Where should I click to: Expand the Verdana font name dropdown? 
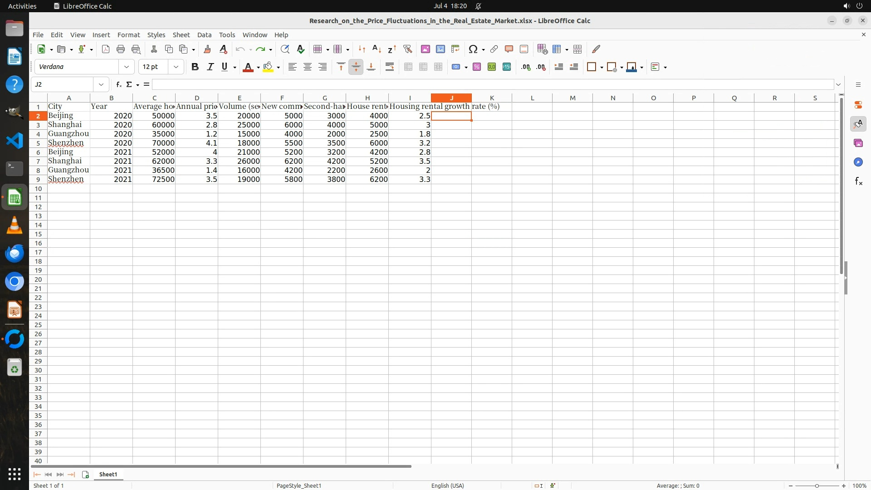[127, 67]
